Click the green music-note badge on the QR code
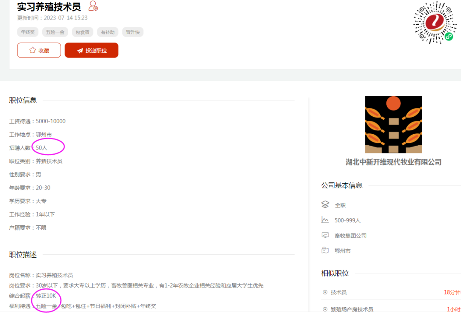 click(x=448, y=37)
